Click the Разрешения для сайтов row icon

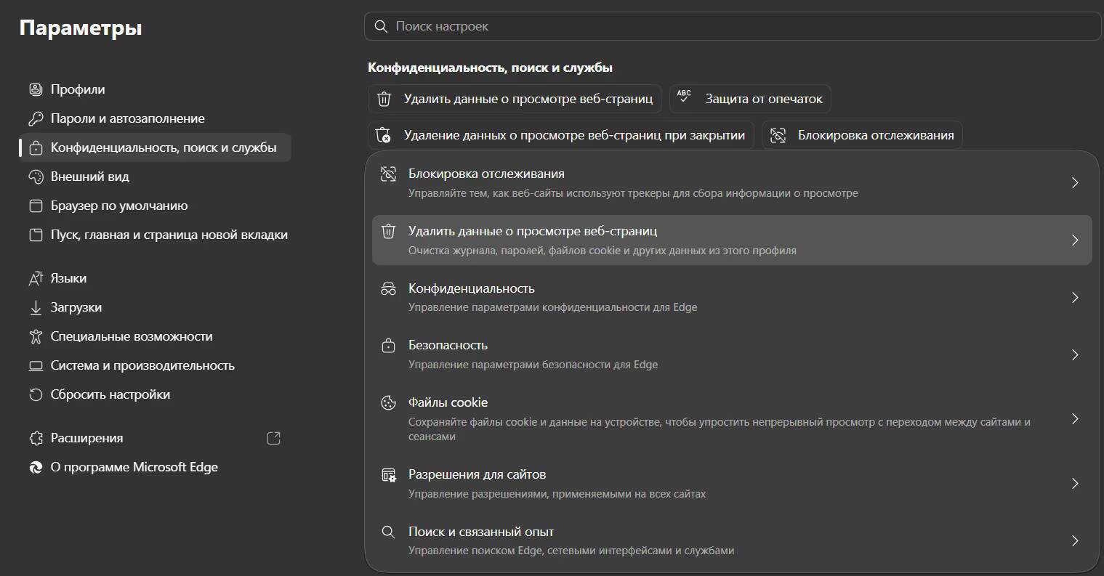coord(388,475)
